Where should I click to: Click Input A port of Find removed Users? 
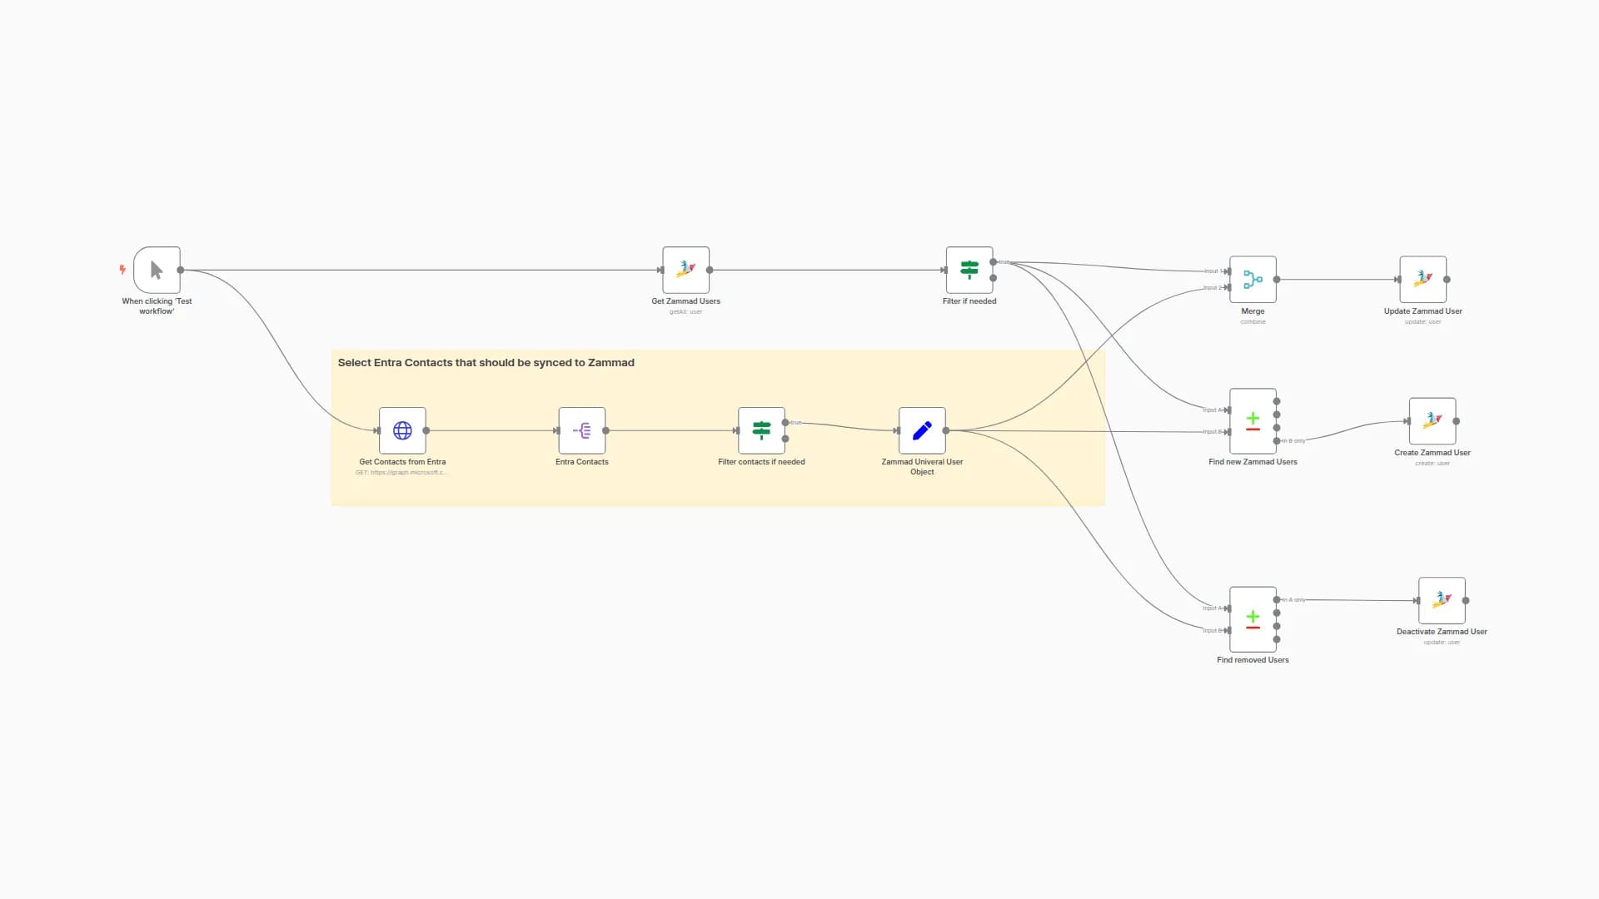[x=1228, y=608]
